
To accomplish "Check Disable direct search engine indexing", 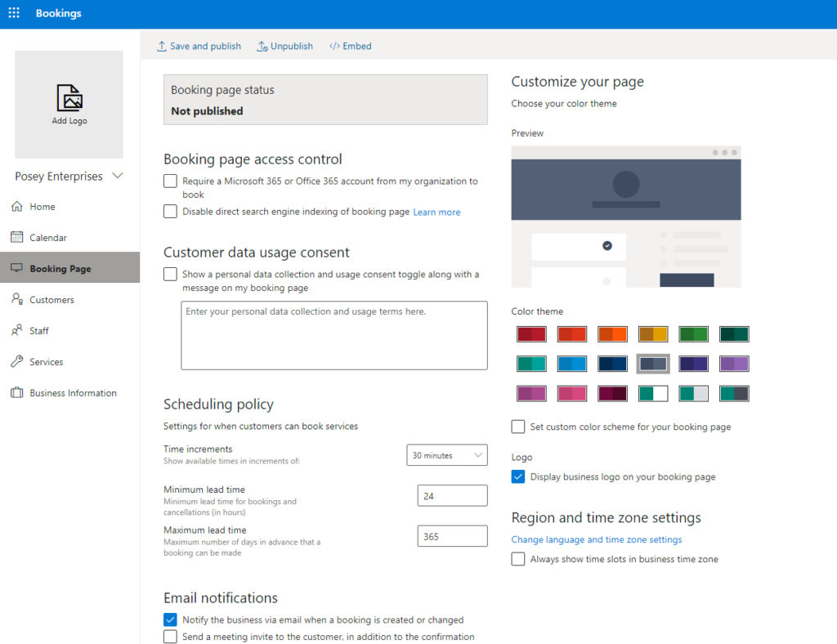I will click(x=170, y=212).
